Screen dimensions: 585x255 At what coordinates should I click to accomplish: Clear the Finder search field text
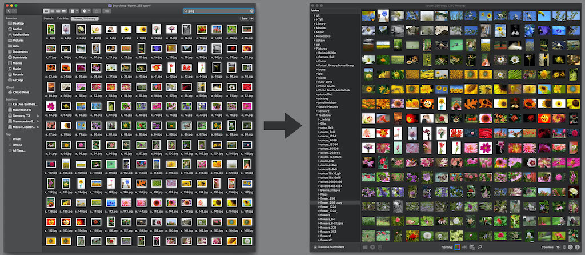coord(251,11)
